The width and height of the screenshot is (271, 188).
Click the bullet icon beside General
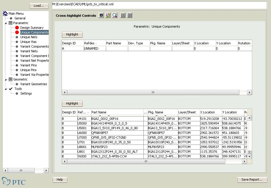11,18
